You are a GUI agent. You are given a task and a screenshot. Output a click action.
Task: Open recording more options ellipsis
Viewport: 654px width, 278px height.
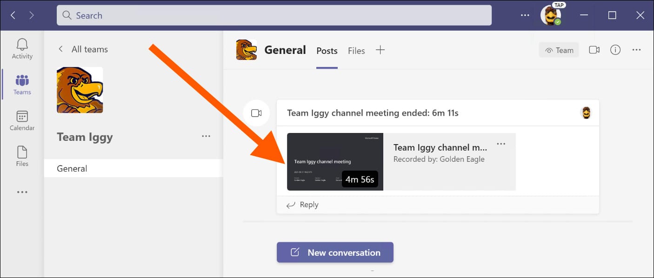tap(501, 144)
